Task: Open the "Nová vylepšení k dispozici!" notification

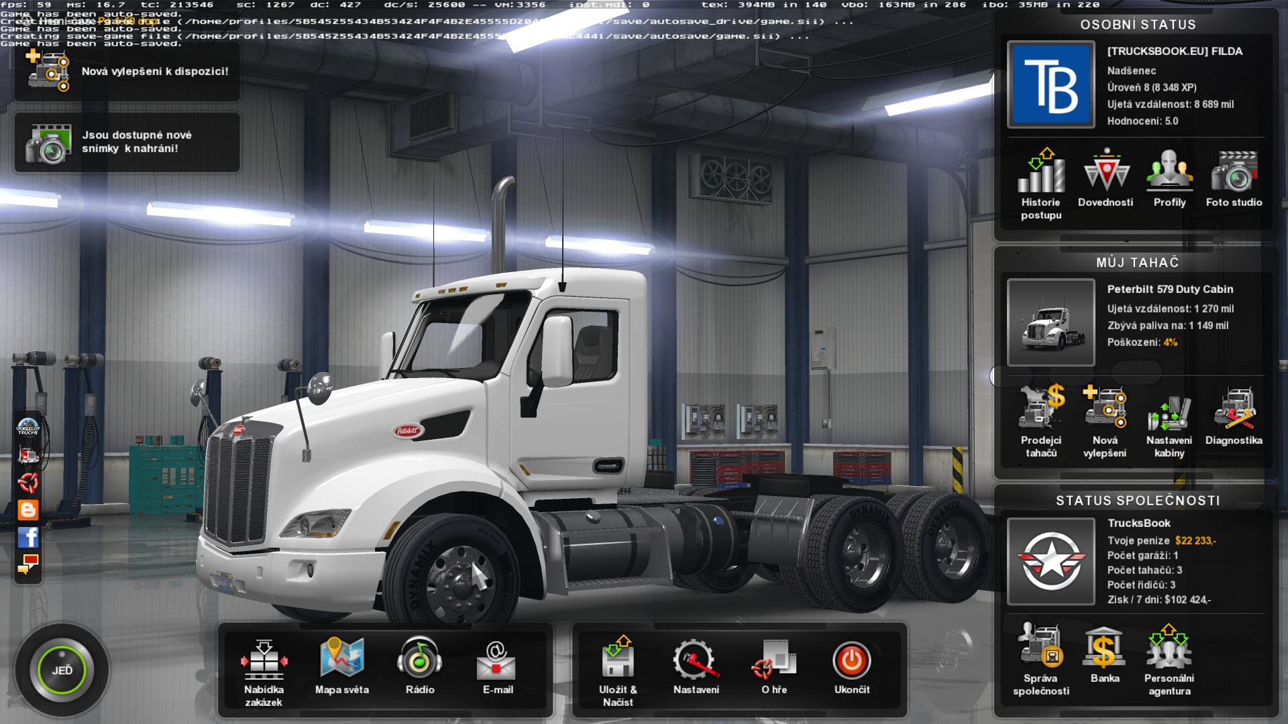Action: click(x=127, y=71)
